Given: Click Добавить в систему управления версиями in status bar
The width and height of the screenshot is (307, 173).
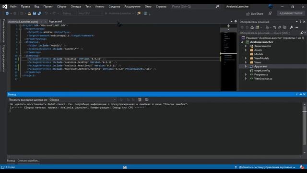Looking at the screenshot, I should [265, 167].
